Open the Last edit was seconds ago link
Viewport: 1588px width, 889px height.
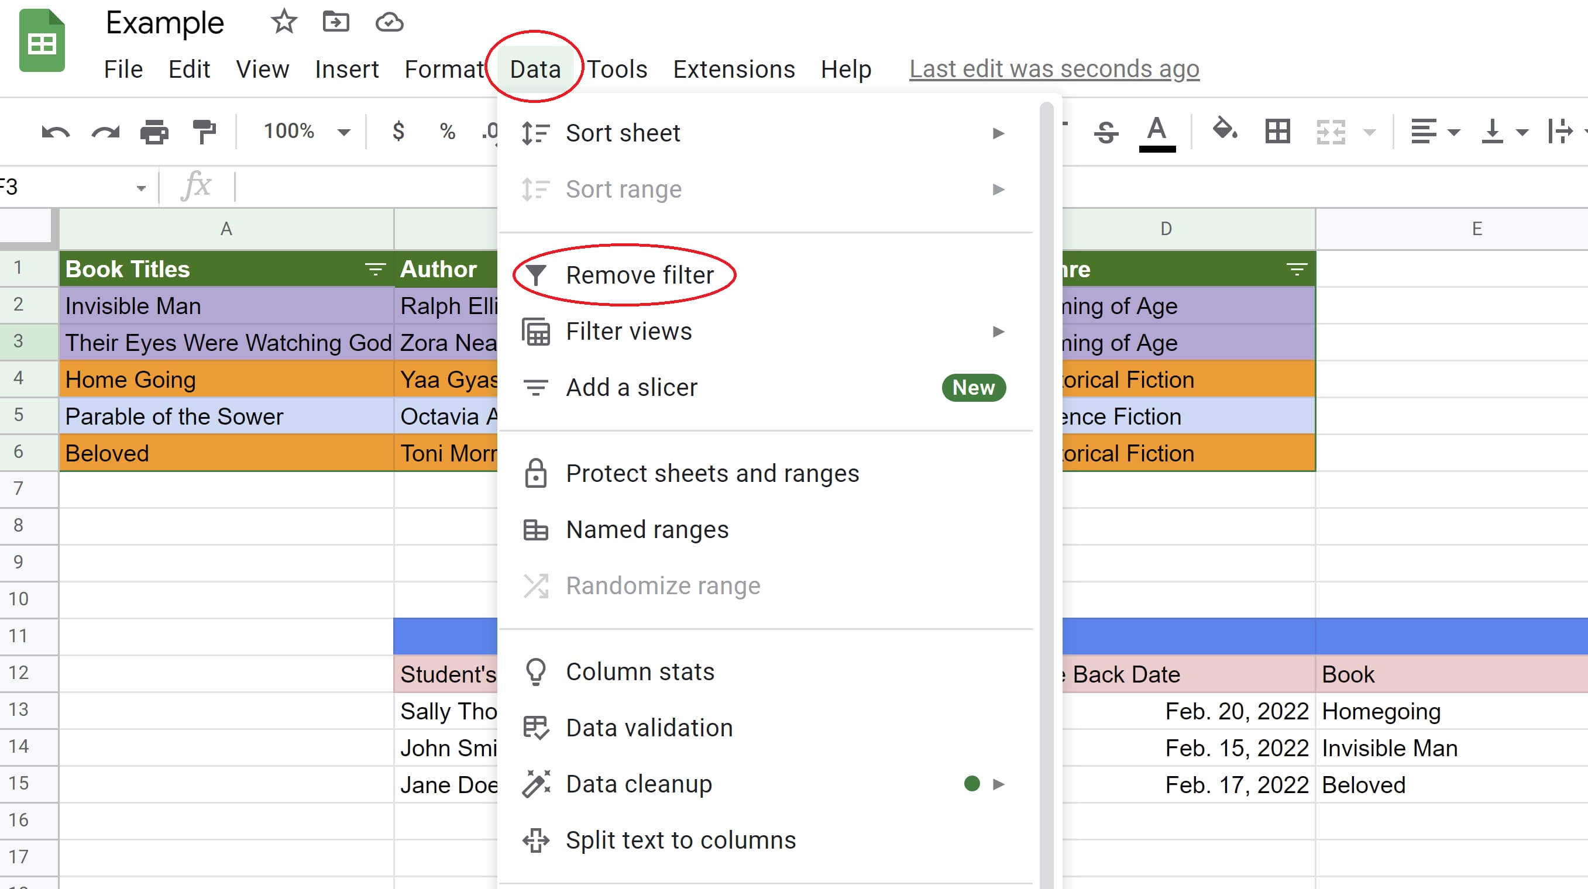[1054, 69]
